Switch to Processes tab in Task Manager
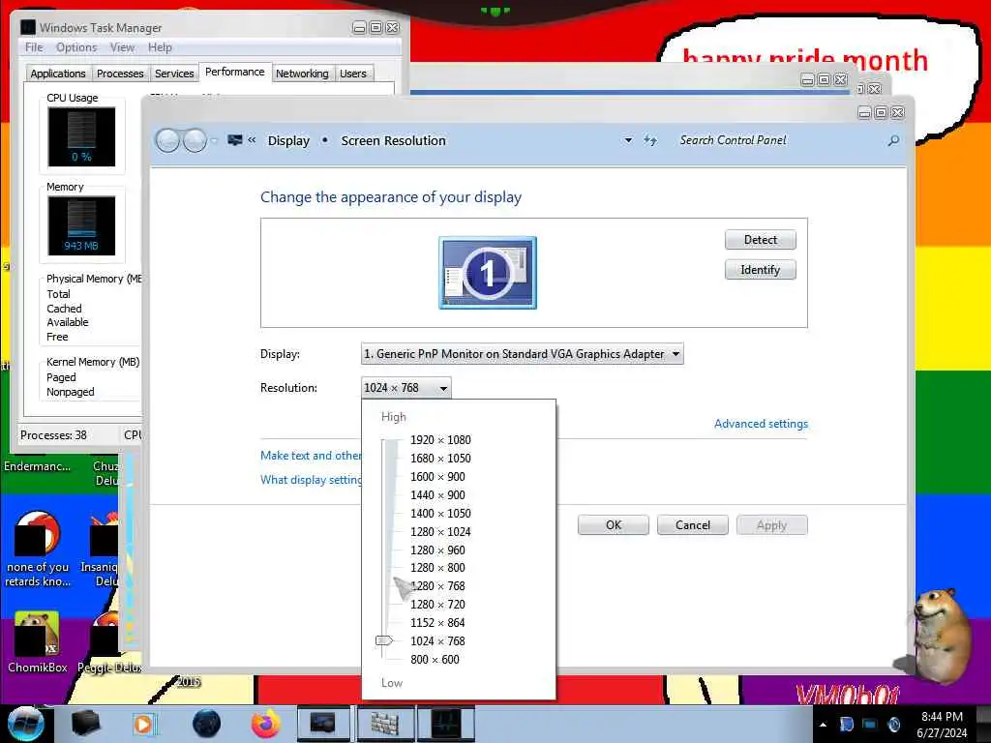Viewport: 991px width, 743px height. pos(120,74)
